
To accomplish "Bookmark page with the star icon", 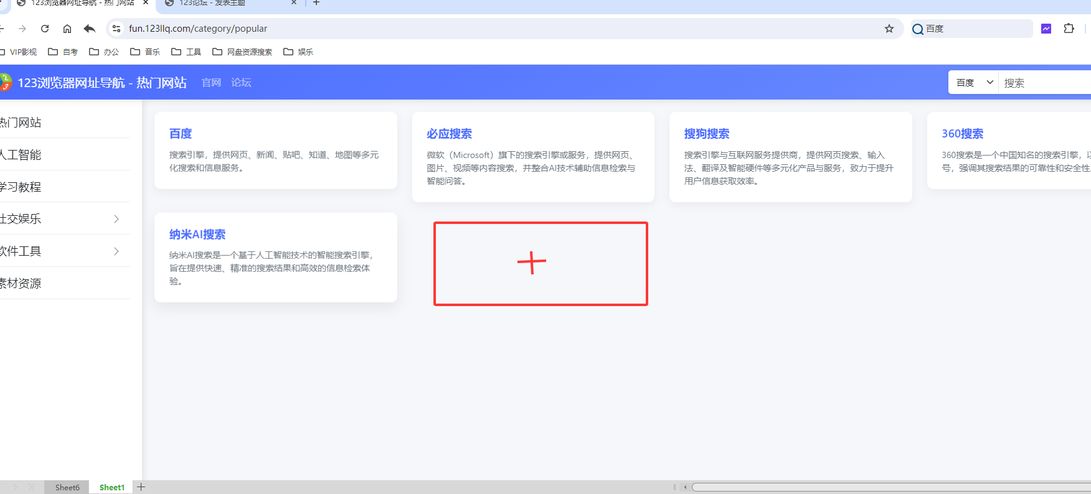I will (x=889, y=29).
